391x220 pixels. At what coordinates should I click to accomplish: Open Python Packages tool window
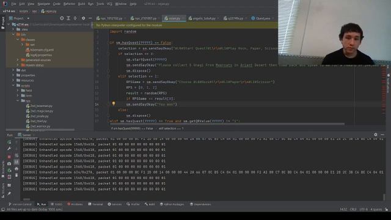(x=172, y=204)
